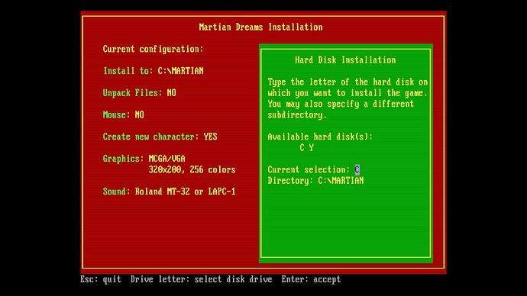Select 'Sound: Roland MT-32 or LAPC-1' line

point(169,191)
